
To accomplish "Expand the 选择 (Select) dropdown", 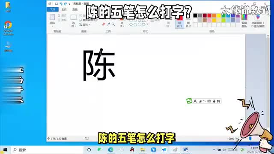I will 74,24.
